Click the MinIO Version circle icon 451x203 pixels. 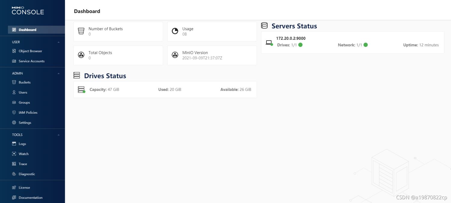175,55
